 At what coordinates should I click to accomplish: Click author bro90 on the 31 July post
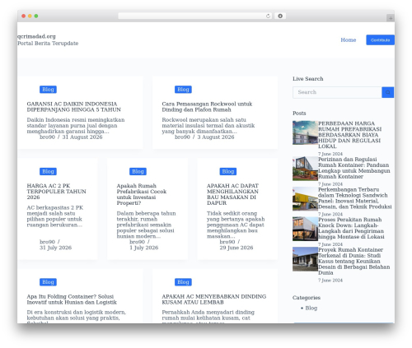(47, 242)
